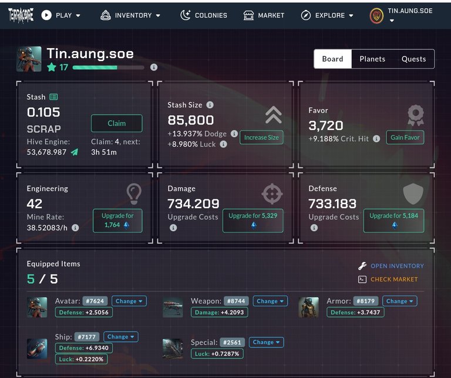Viewport: 451px width, 378px height.
Task: Open the Play menu
Action: tap(60, 15)
